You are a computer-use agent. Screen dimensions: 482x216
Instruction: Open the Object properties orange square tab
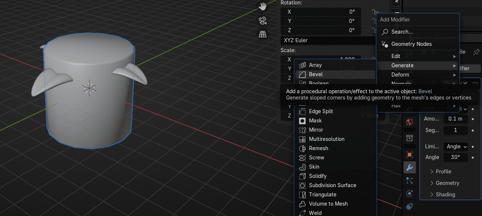[x=410, y=155]
